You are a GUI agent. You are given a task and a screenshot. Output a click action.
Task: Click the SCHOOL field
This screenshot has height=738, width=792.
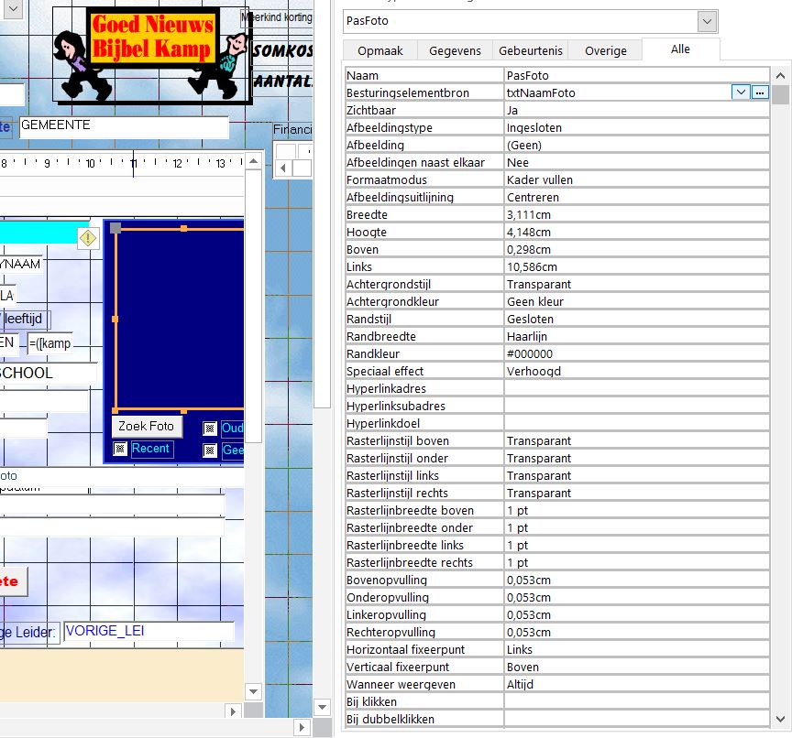[x=48, y=374]
